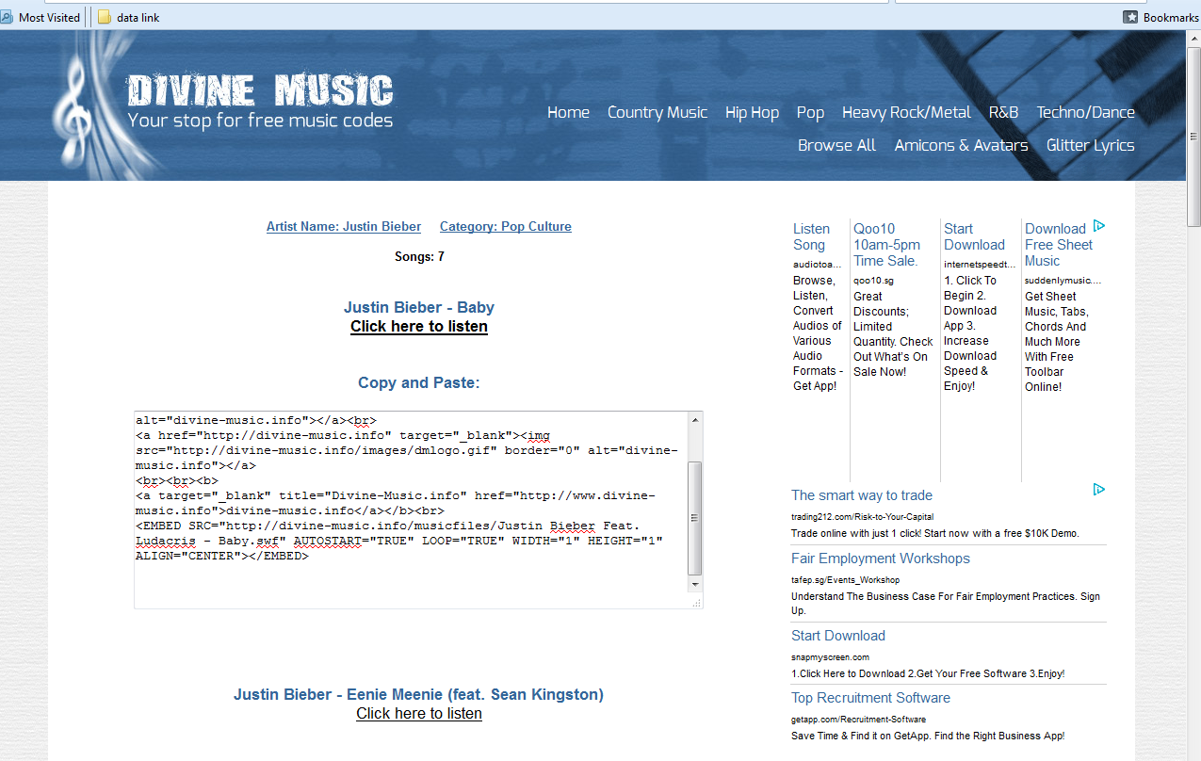Screen dimensions: 1201x761
Task: Go to the Home page
Action: (x=568, y=112)
